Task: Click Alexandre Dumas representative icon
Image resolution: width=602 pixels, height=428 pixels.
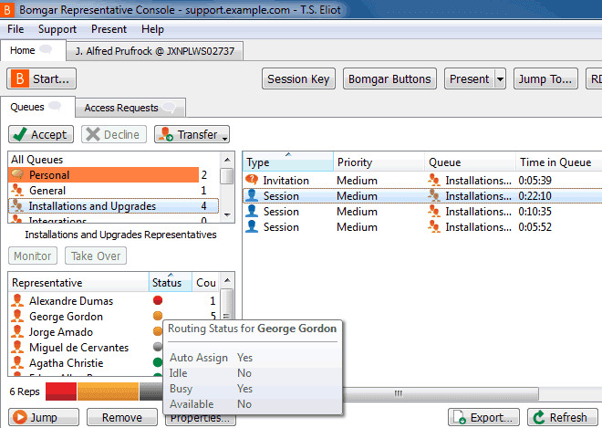Action: click(17, 300)
